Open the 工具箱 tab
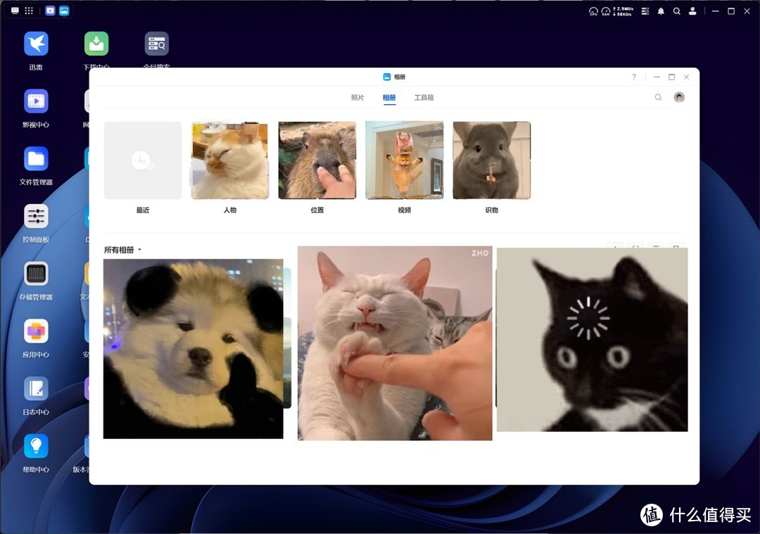The image size is (760, 534). [x=424, y=97]
